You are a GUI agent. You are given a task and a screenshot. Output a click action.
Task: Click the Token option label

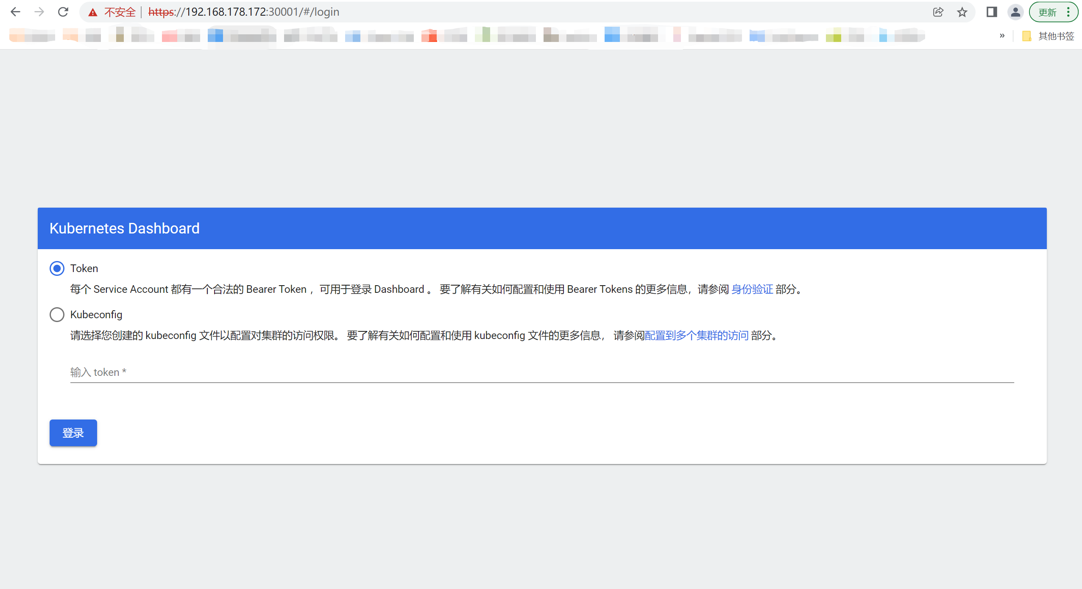[84, 268]
